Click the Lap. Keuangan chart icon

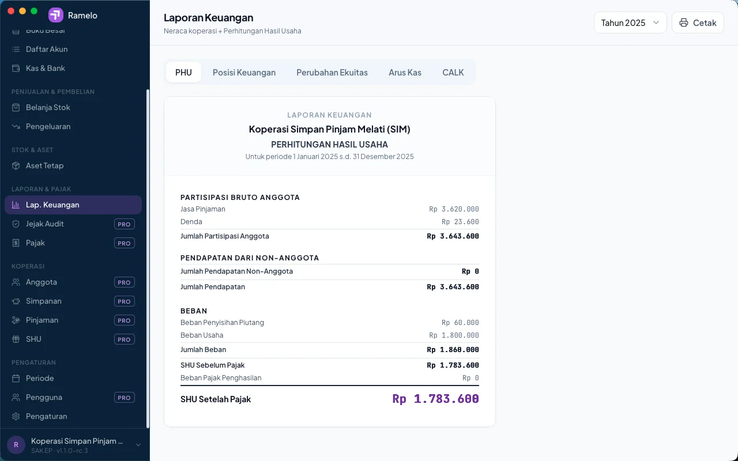[x=16, y=205]
